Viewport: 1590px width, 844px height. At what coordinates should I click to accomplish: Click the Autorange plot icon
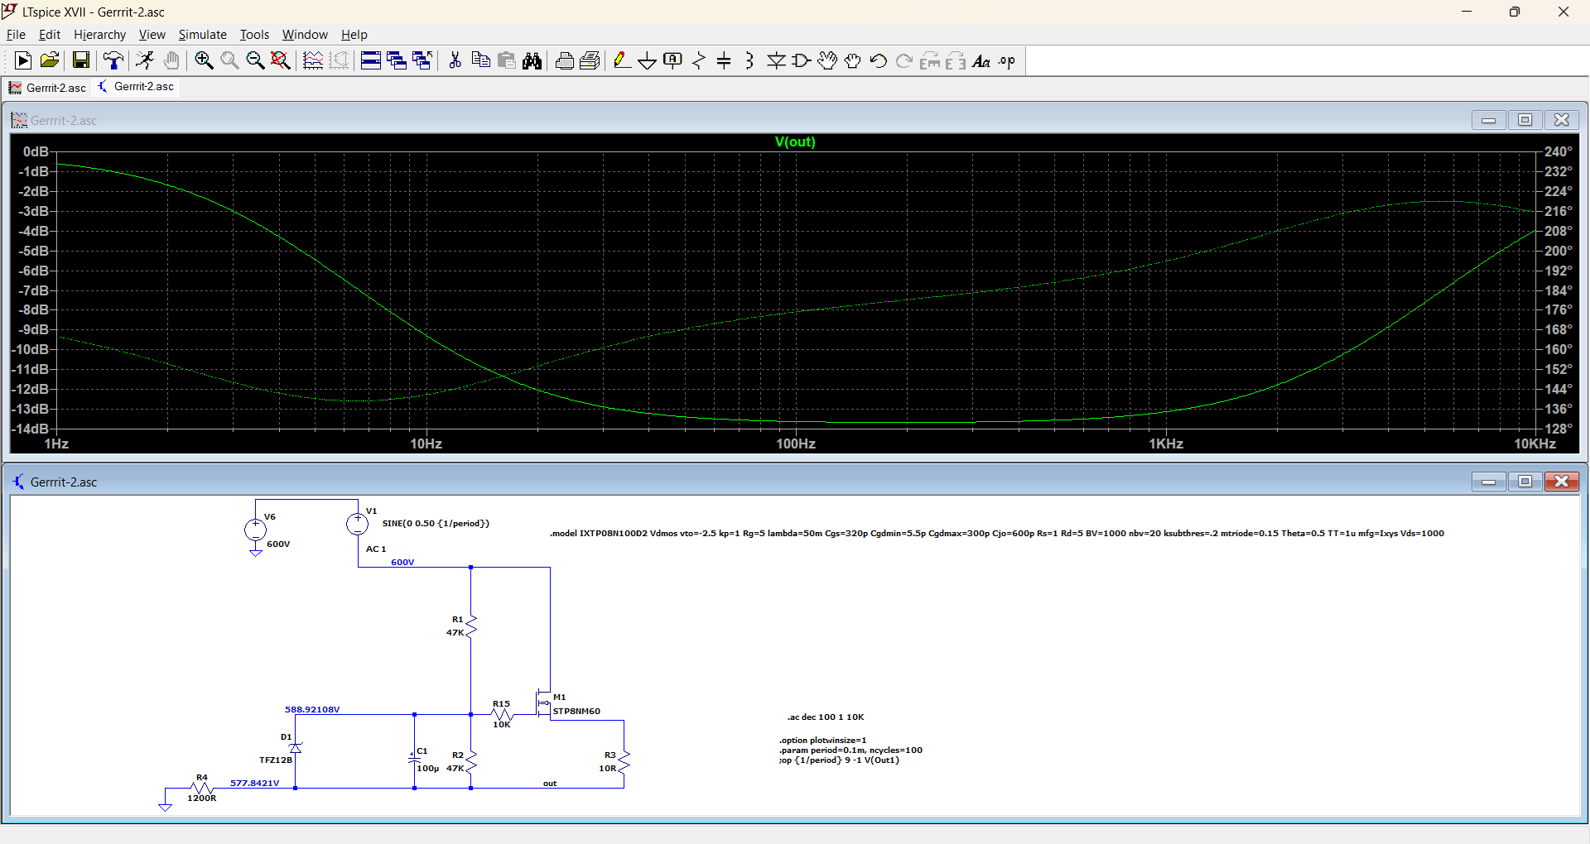313,60
